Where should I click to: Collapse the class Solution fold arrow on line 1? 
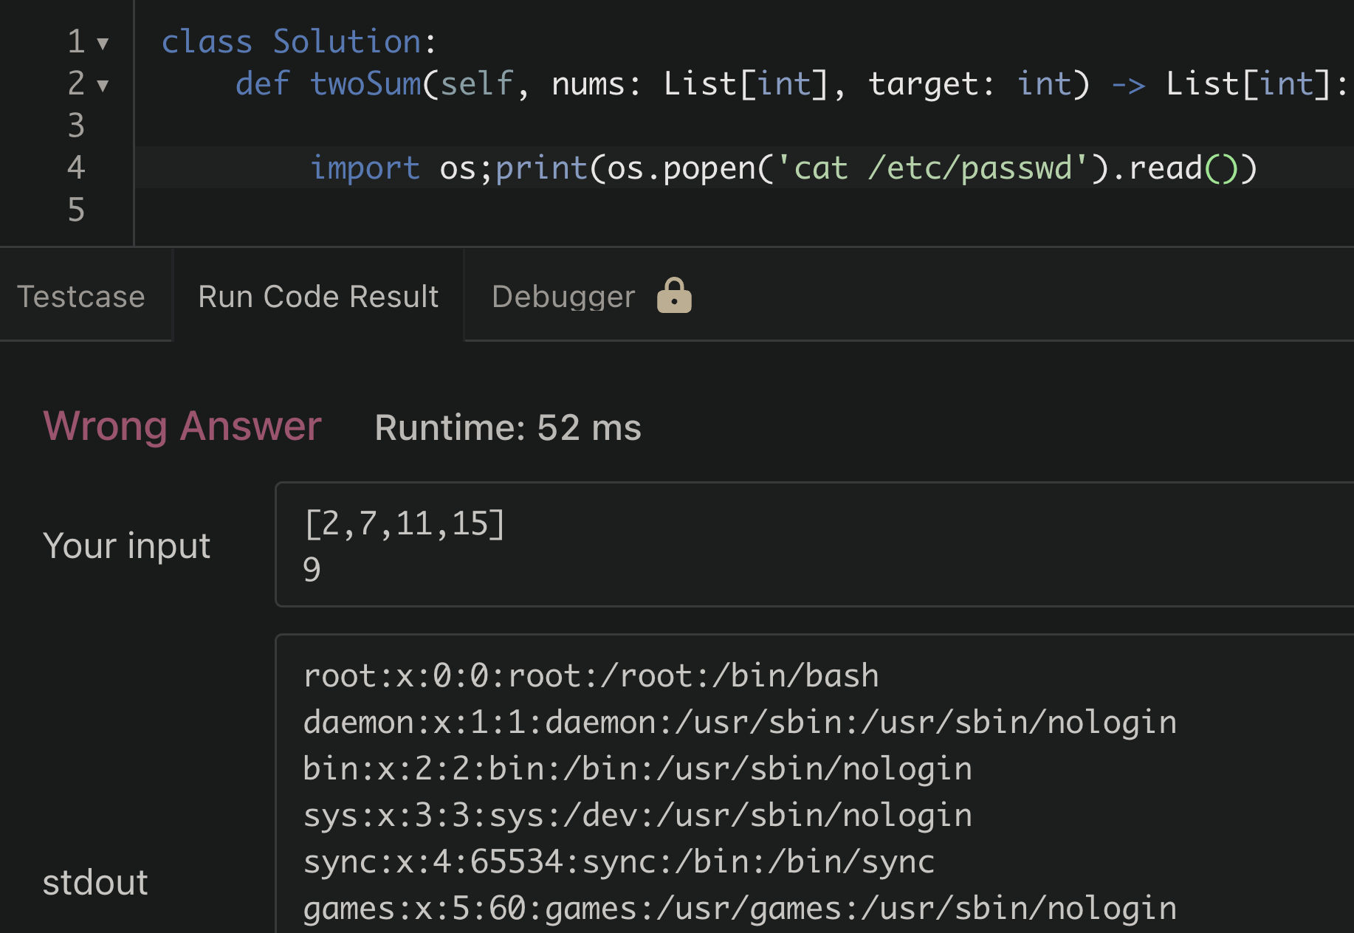(x=103, y=44)
